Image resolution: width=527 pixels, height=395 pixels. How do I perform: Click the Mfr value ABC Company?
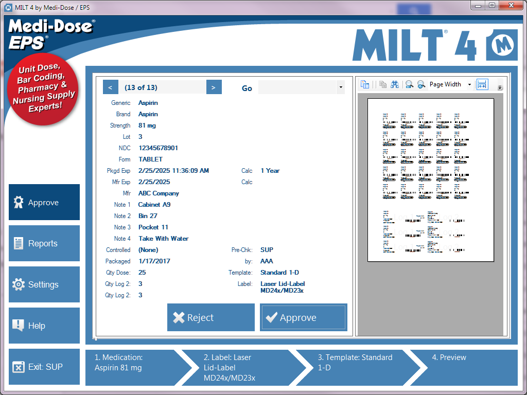pyautogui.click(x=159, y=193)
